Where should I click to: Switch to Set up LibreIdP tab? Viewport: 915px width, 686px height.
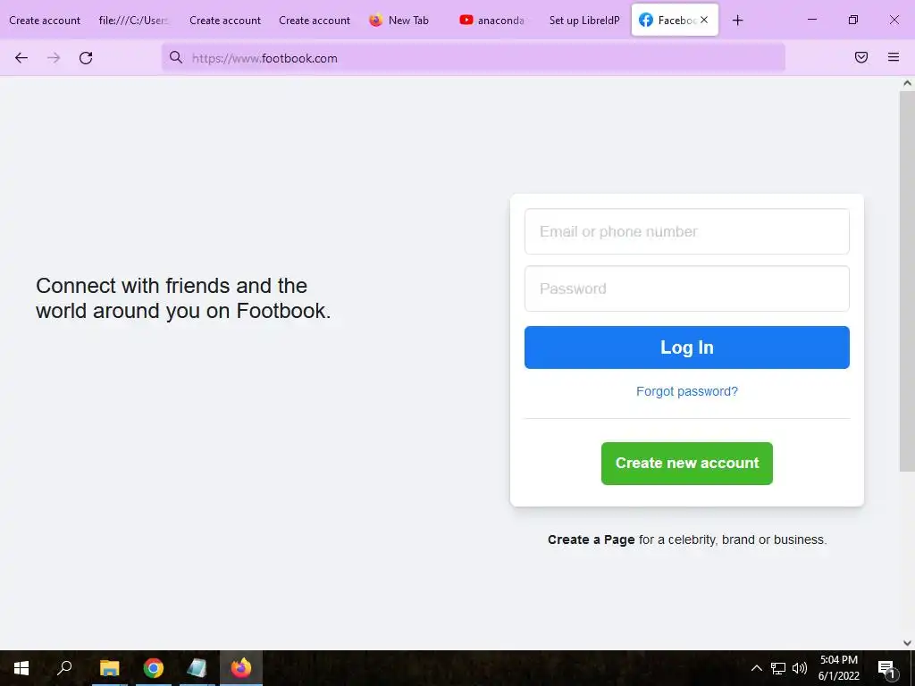pyautogui.click(x=584, y=21)
